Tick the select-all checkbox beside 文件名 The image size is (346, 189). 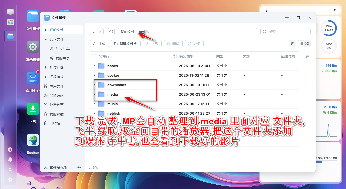(94, 56)
